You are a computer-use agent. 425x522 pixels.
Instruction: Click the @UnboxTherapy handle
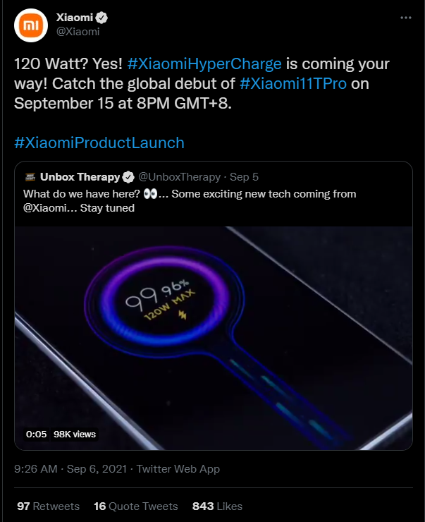click(179, 177)
